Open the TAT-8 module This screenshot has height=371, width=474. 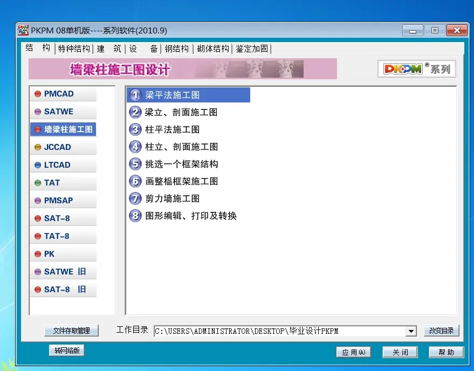[x=63, y=236]
